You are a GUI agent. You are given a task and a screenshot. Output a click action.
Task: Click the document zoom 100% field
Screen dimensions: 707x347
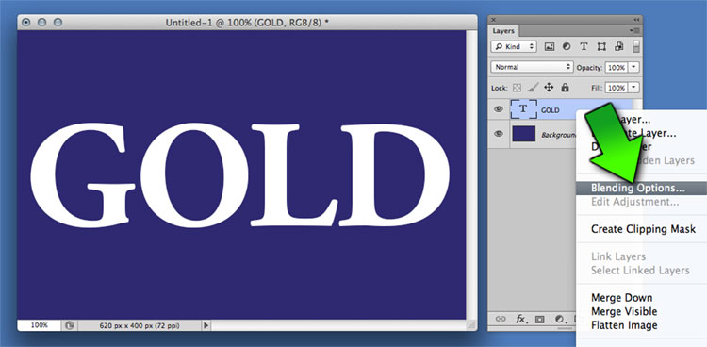[40, 325]
